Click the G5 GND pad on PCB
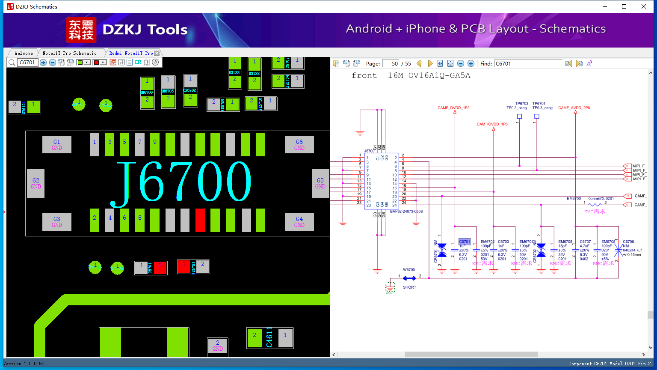The height and width of the screenshot is (370, 657). [x=320, y=183]
